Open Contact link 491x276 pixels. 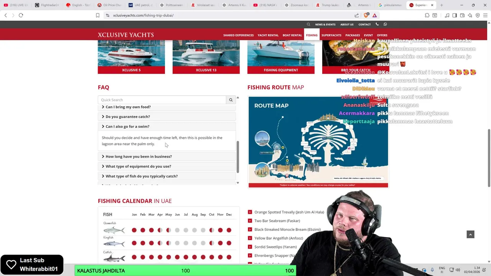[x=364, y=25]
